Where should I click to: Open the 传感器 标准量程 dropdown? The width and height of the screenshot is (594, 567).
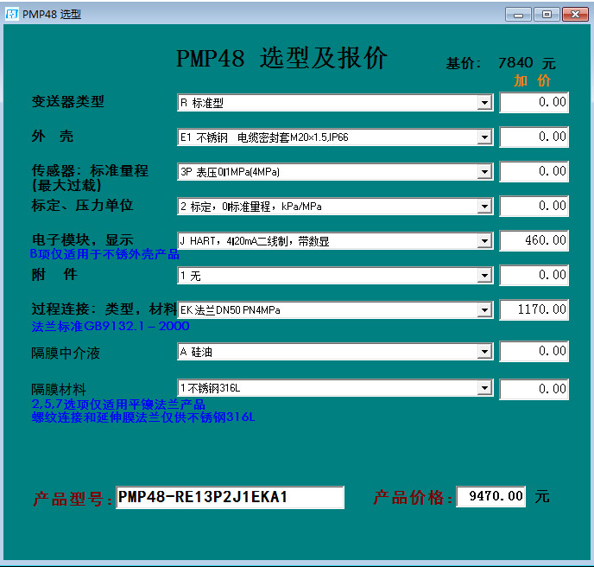point(484,172)
